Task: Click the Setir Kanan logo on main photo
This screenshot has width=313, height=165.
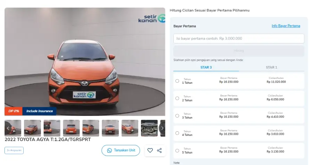Action: point(151,18)
